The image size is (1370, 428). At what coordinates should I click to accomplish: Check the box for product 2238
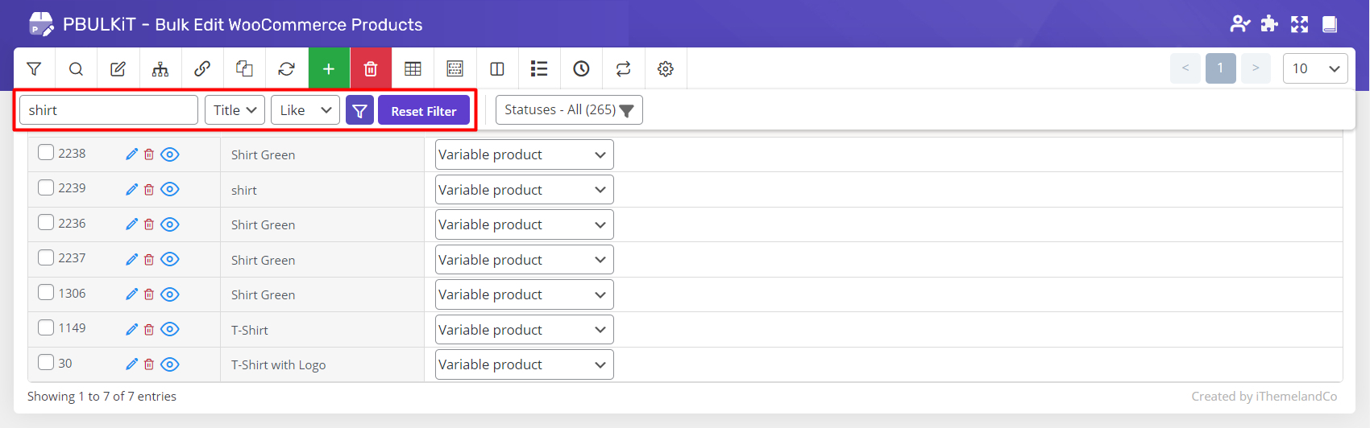(x=46, y=153)
